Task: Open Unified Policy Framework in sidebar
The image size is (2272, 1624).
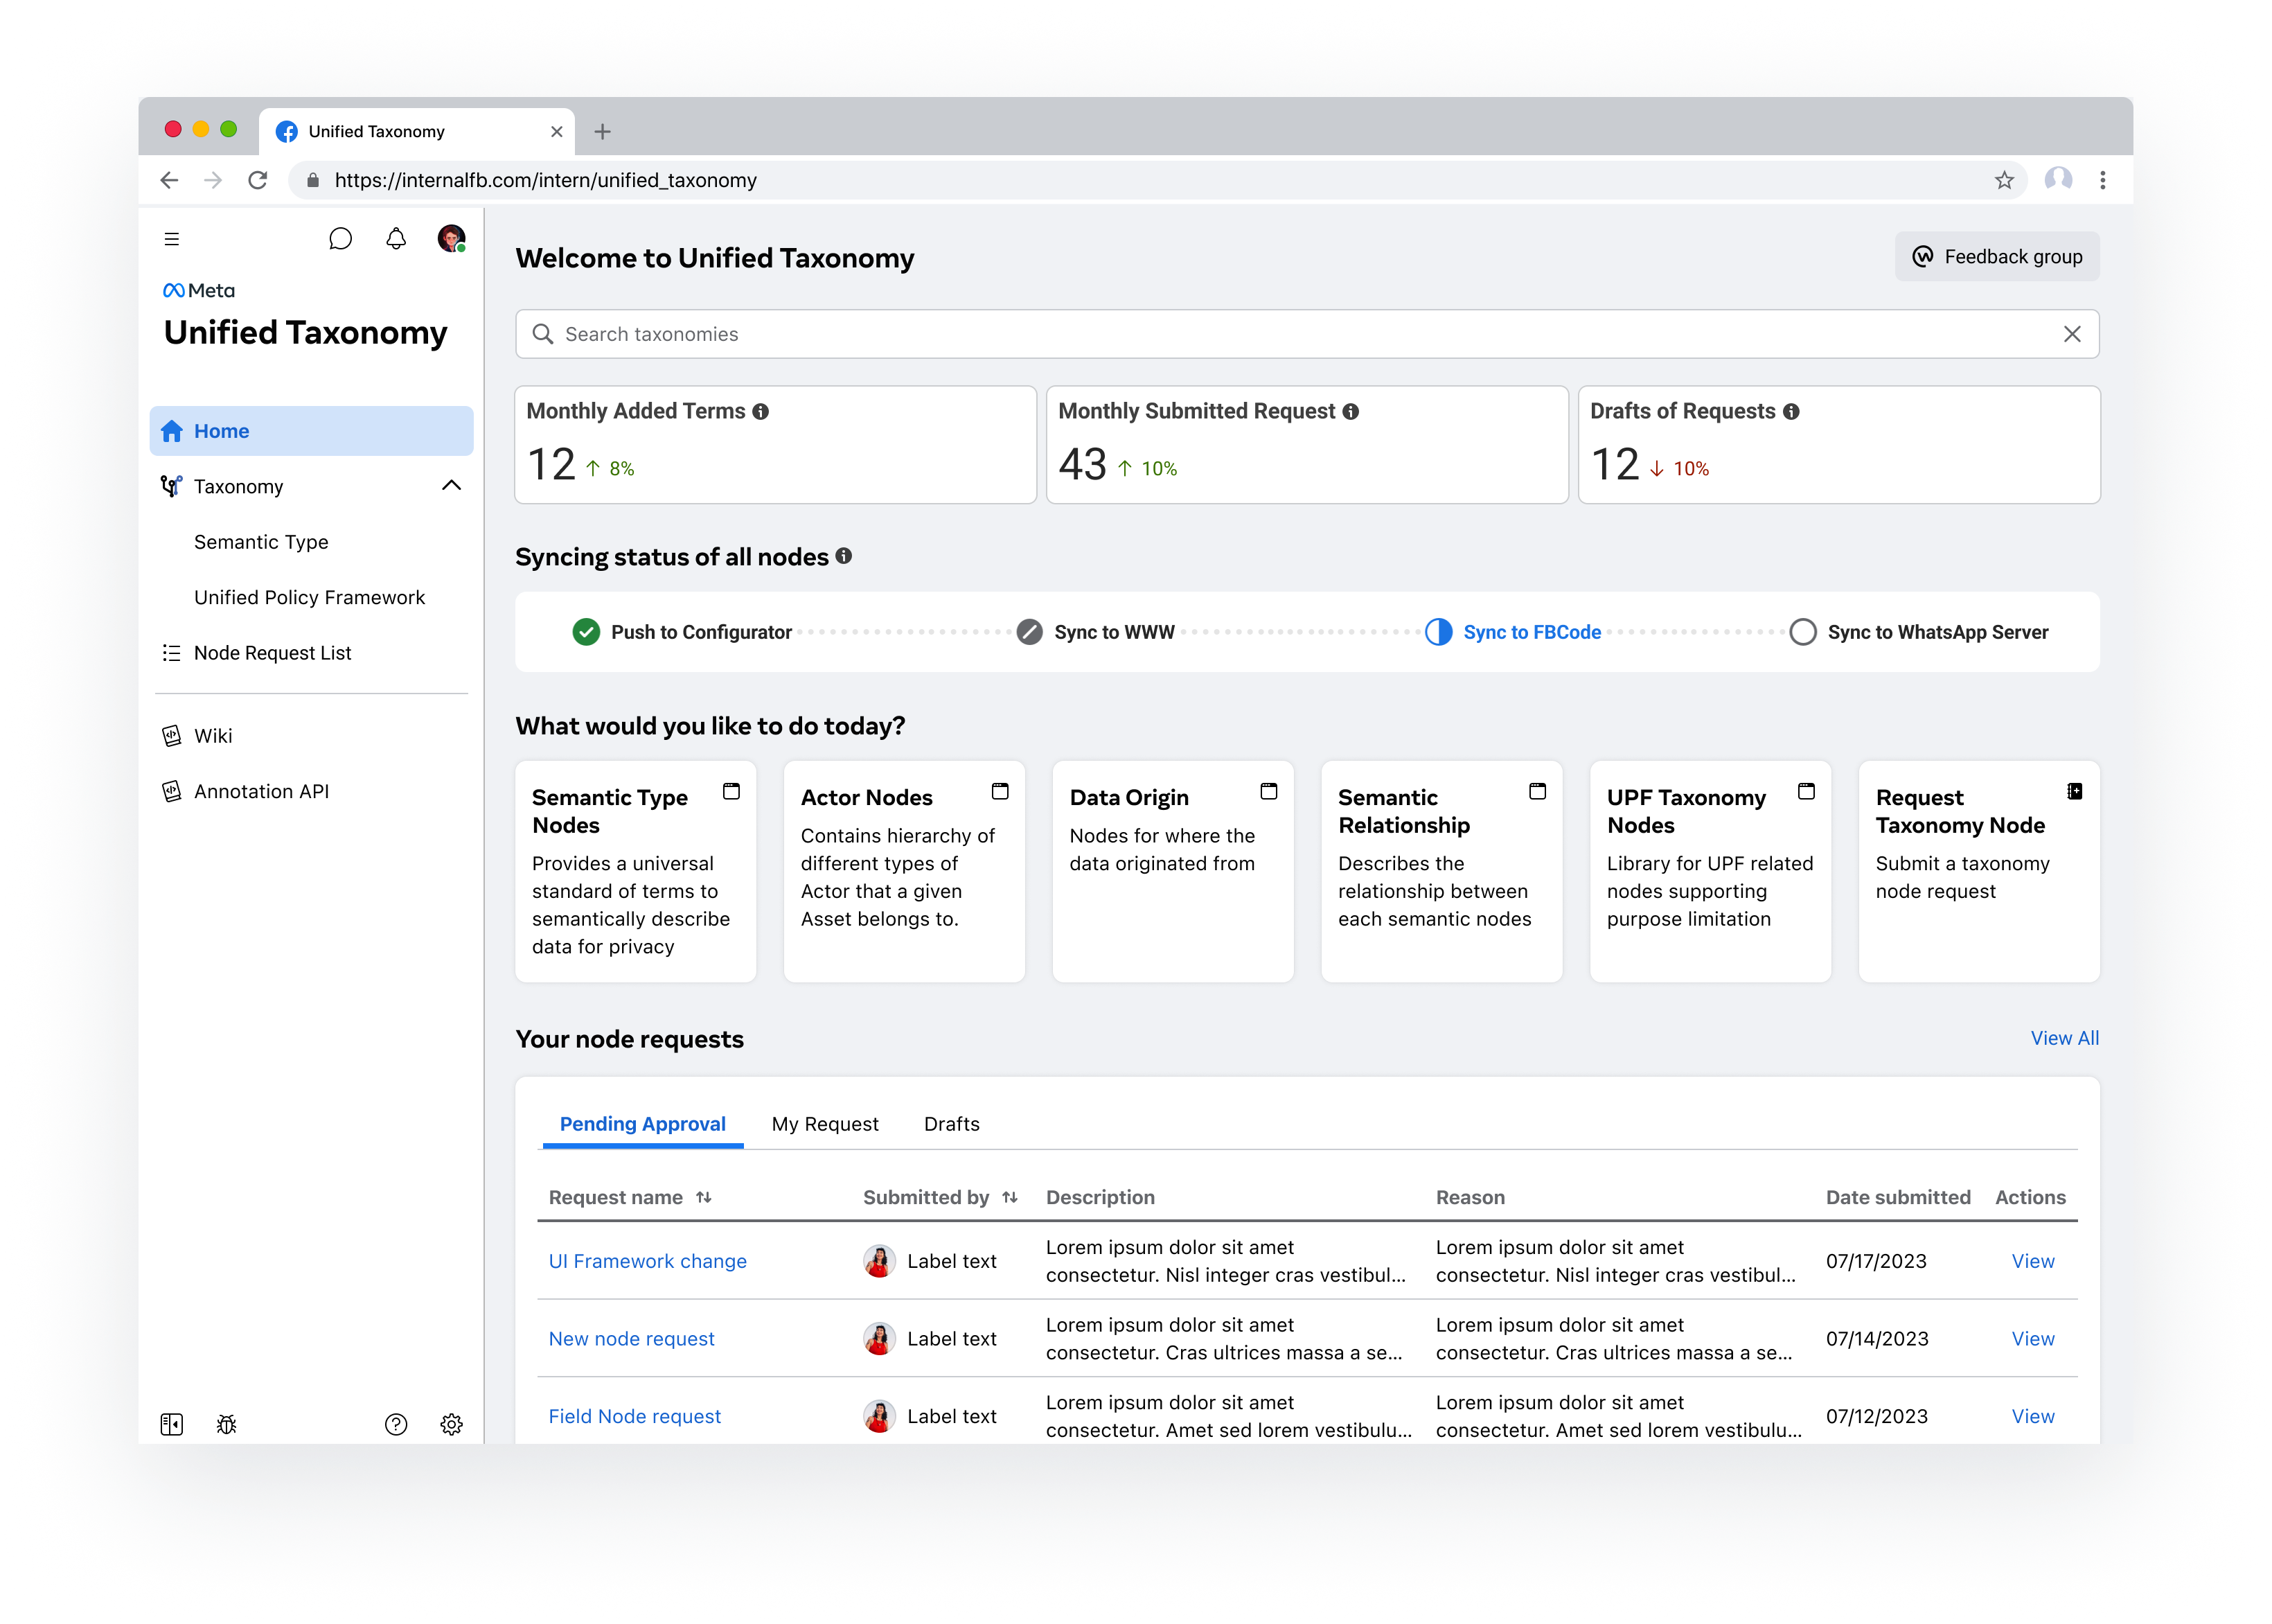Action: click(310, 597)
